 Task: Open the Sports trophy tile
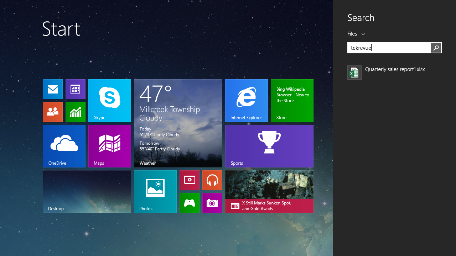(x=269, y=146)
